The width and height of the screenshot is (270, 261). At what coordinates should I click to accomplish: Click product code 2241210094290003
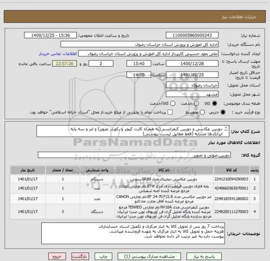coord(232,179)
